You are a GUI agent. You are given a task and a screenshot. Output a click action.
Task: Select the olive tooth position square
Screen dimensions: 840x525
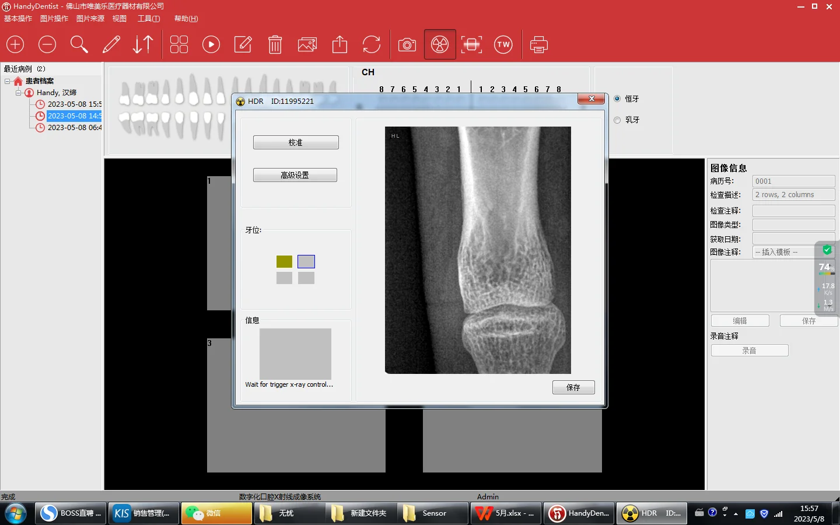284,261
